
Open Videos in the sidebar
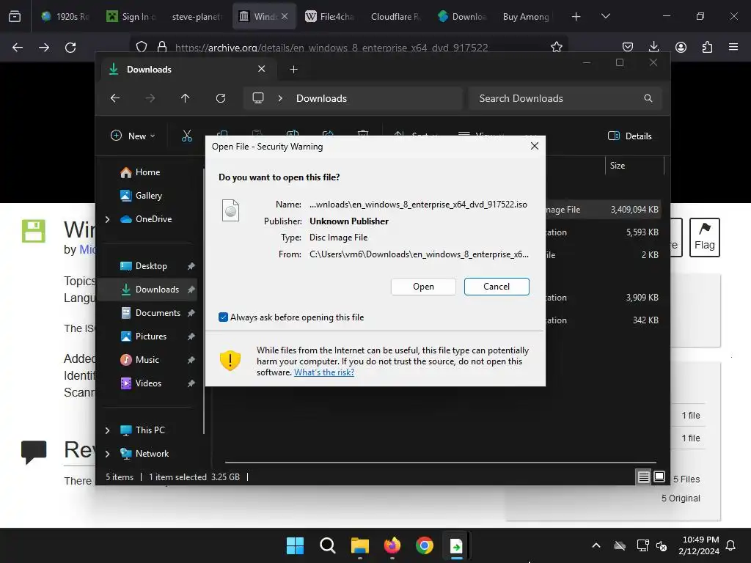pyautogui.click(x=148, y=383)
